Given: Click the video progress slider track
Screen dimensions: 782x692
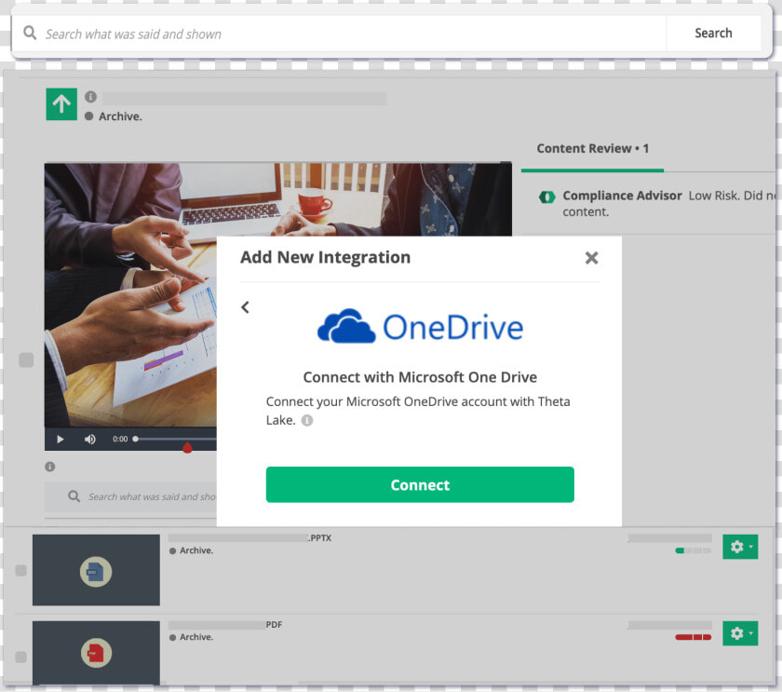Looking at the screenshot, I should (176, 439).
